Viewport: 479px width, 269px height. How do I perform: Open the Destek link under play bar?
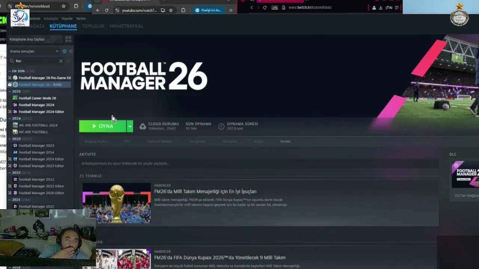point(285,142)
